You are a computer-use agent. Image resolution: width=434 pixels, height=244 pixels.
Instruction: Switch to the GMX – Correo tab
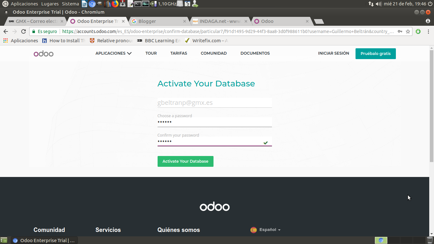35,21
